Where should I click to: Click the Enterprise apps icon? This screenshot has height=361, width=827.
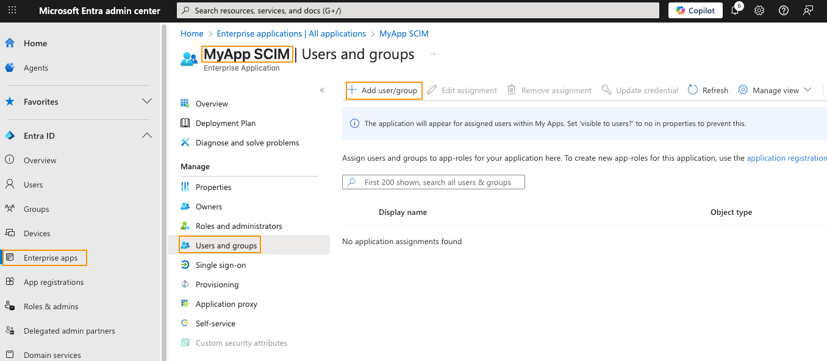[x=10, y=258]
